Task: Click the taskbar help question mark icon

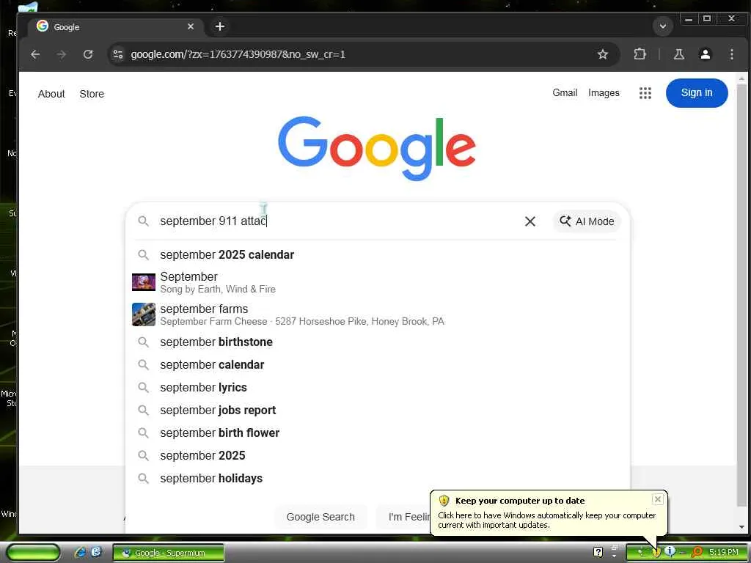Action: [x=598, y=552]
